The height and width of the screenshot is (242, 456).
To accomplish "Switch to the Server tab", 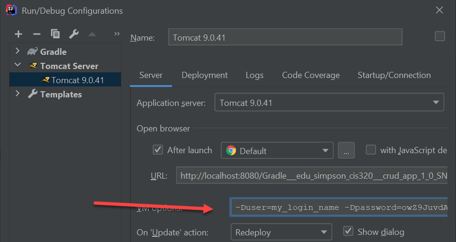I will 151,75.
